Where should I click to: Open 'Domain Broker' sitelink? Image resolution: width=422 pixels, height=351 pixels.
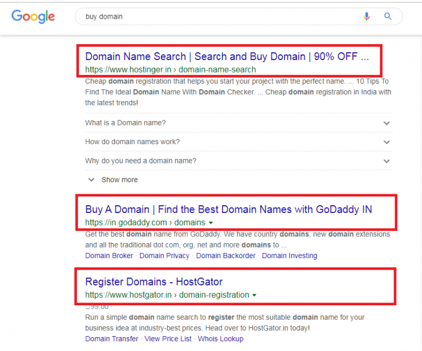(x=109, y=256)
